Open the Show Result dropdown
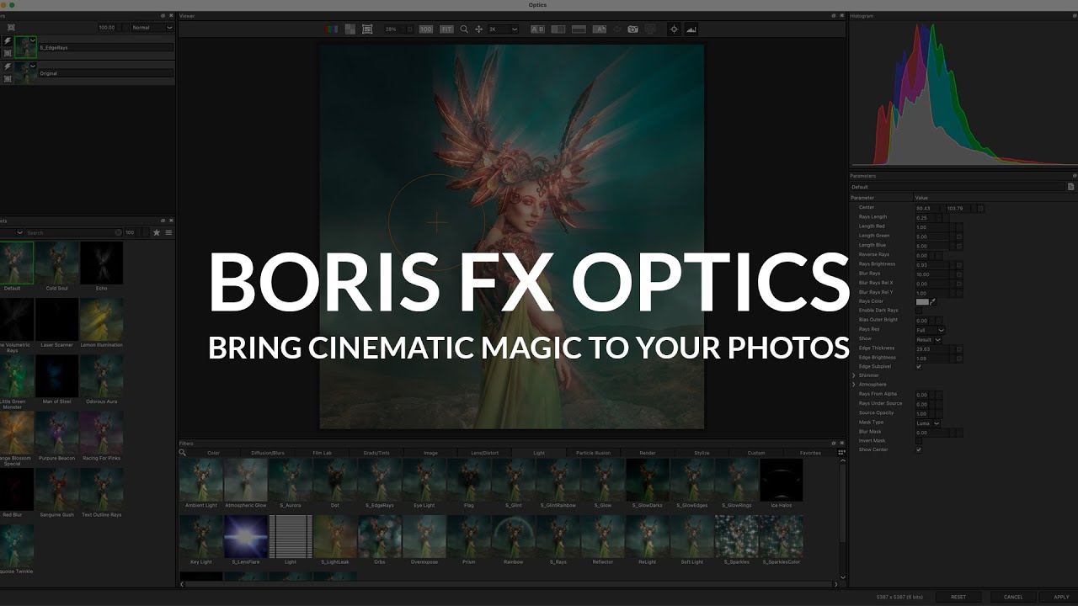Viewport: 1078px width, 606px height. click(928, 339)
